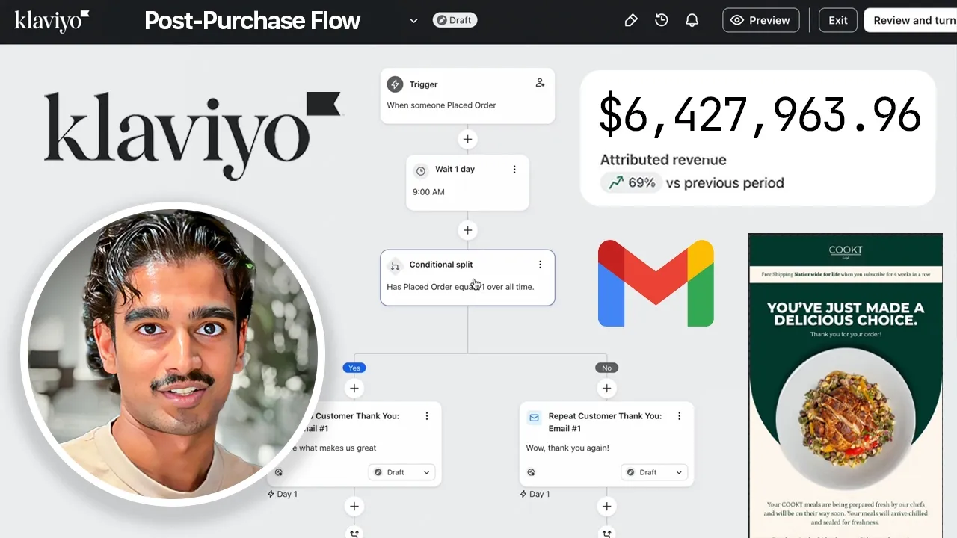Open notifications via the bell icon
Viewport: 957px width, 538px height.
pos(692,20)
